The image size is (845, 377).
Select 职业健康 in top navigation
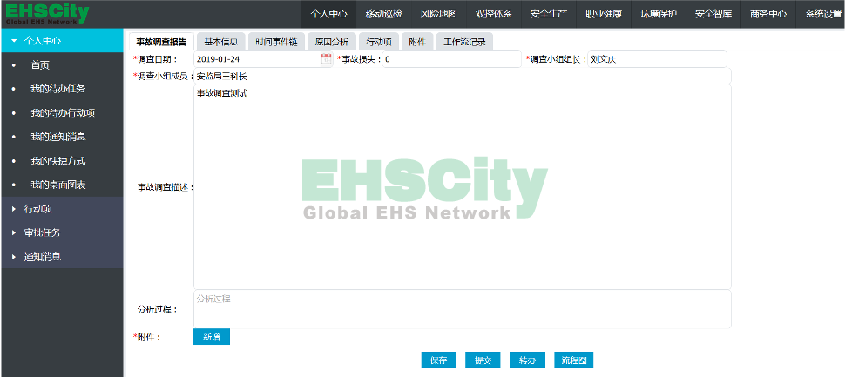click(604, 14)
